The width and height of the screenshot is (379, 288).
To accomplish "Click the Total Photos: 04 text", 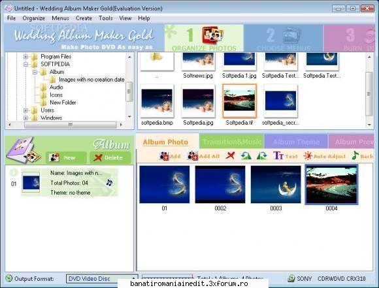I will point(69,183).
